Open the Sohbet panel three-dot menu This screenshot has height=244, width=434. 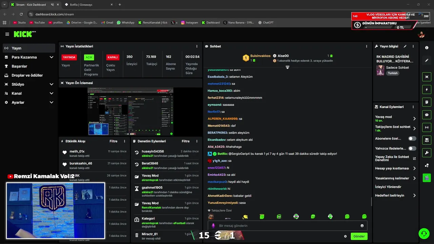[367, 46]
